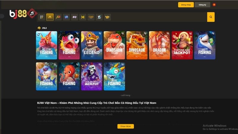Open the Boom Legend game tile

(92, 45)
